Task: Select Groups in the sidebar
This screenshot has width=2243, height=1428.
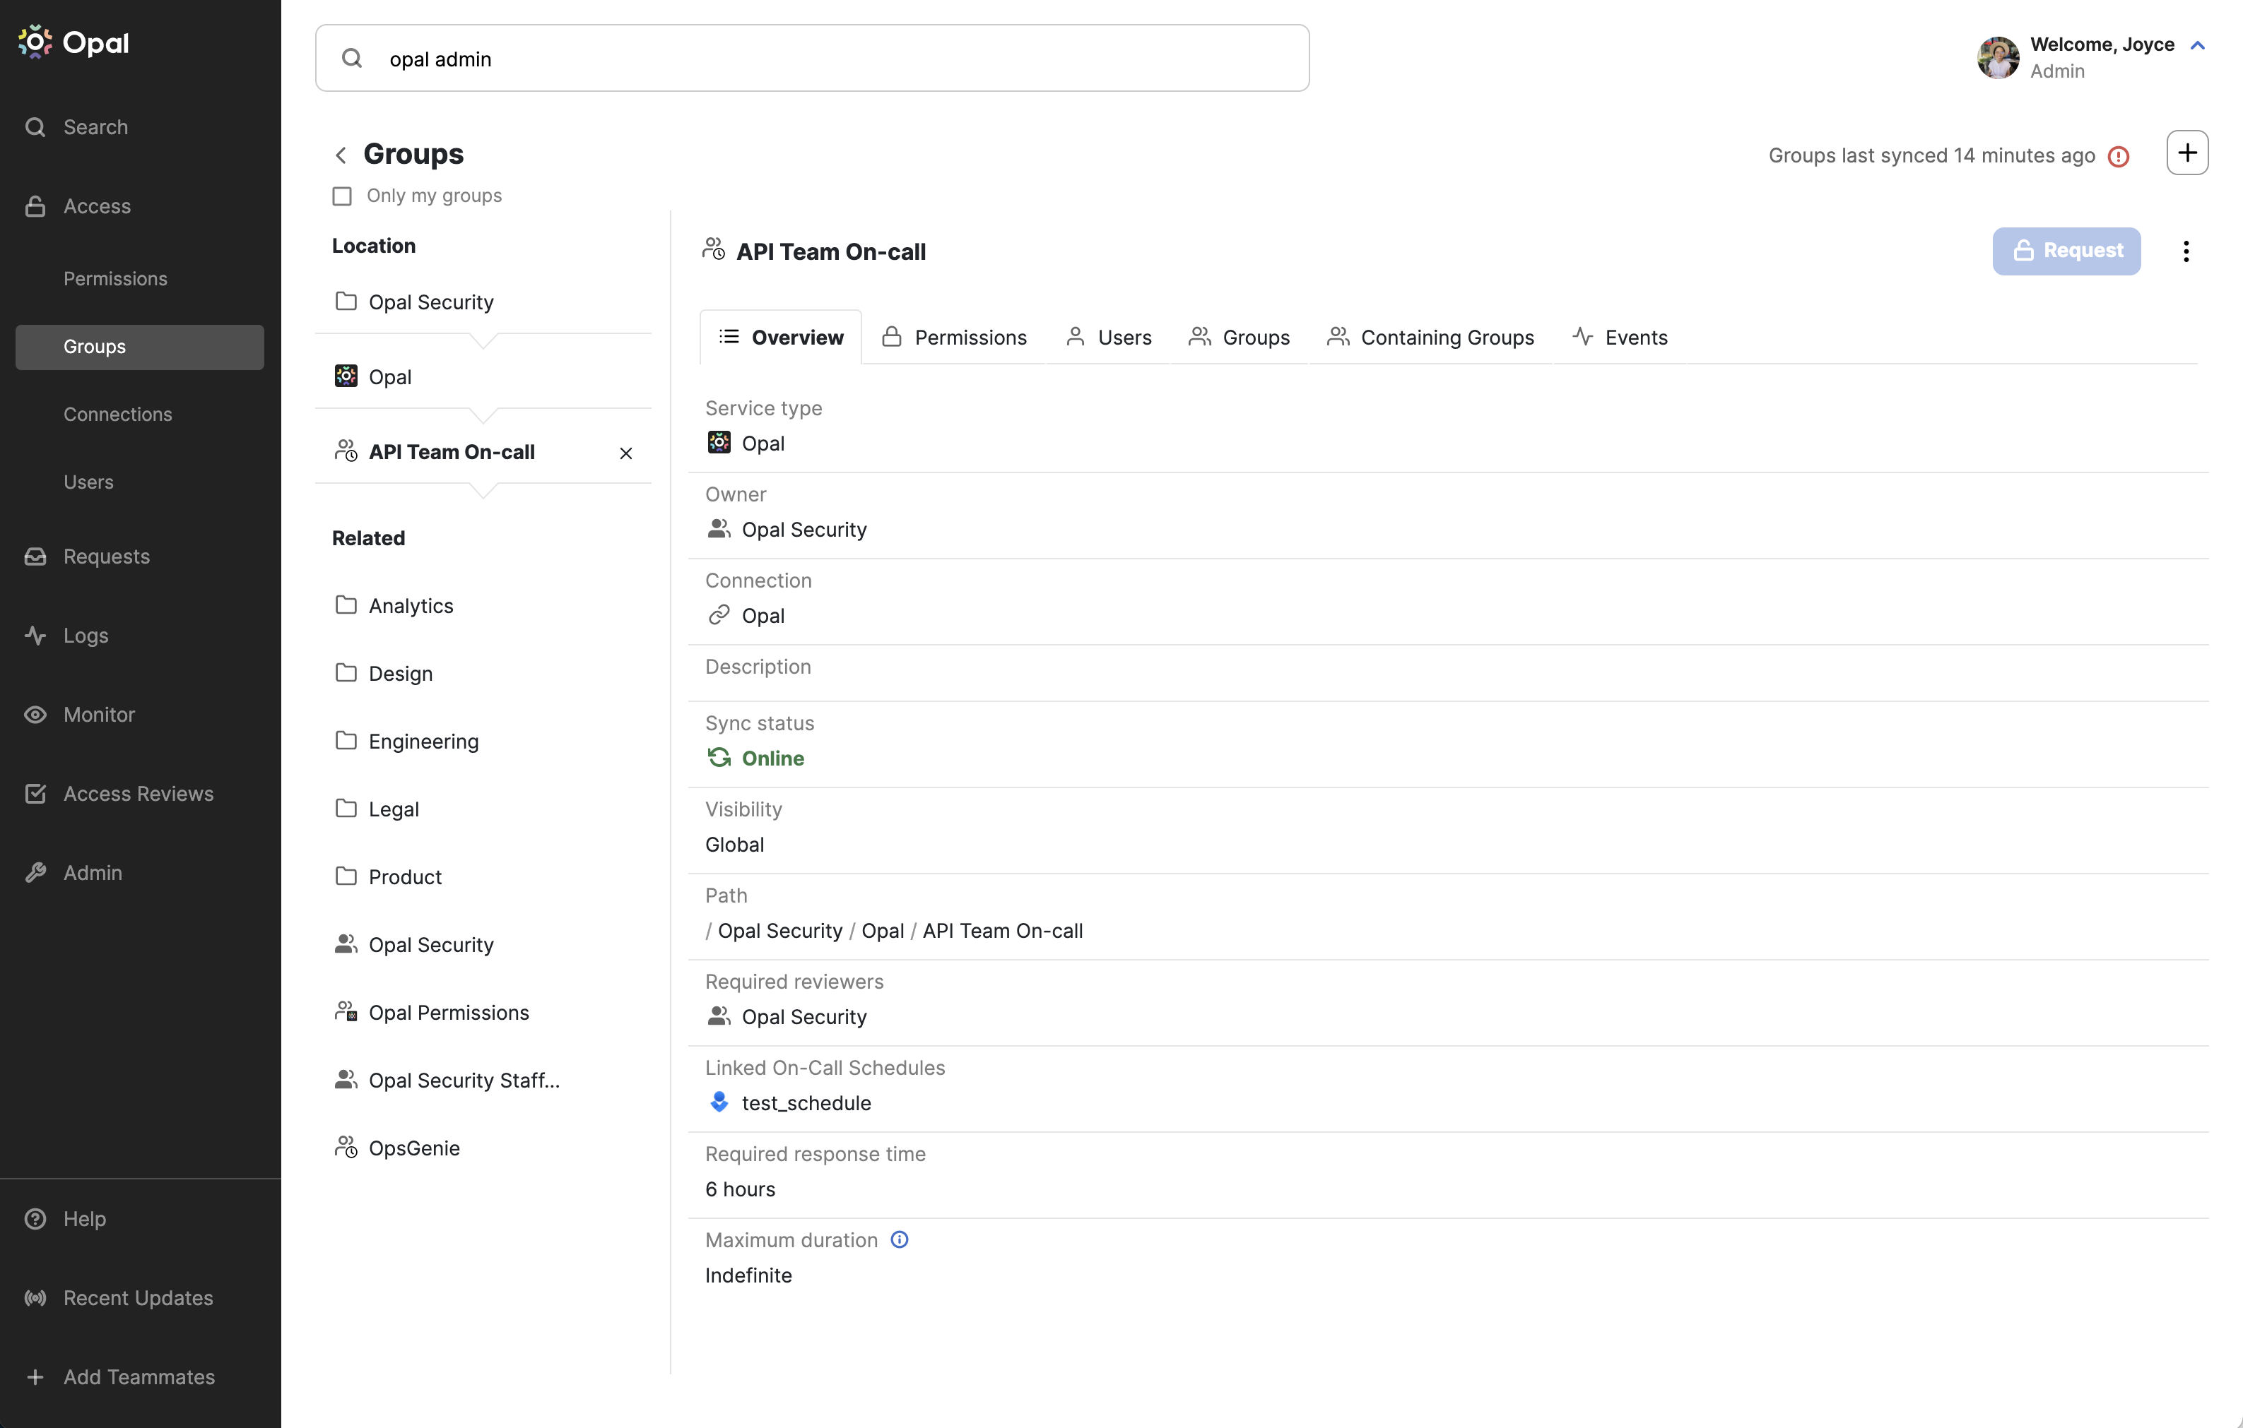Action: [140, 346]
